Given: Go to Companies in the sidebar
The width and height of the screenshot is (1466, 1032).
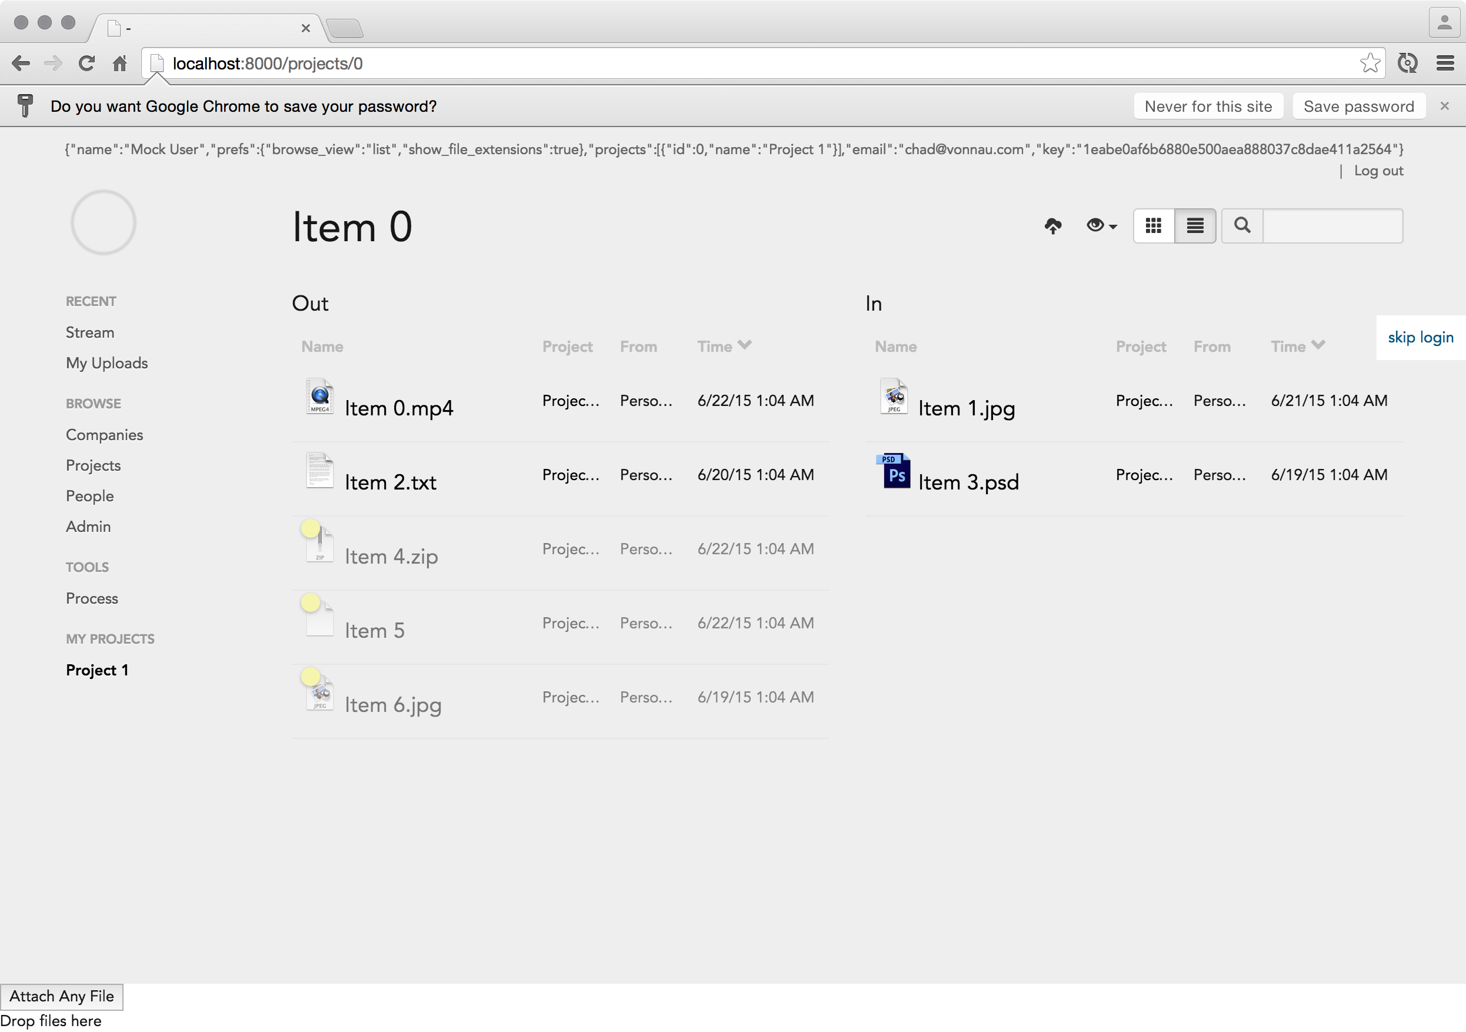Looking at the screenshot, I should point(104,435).
